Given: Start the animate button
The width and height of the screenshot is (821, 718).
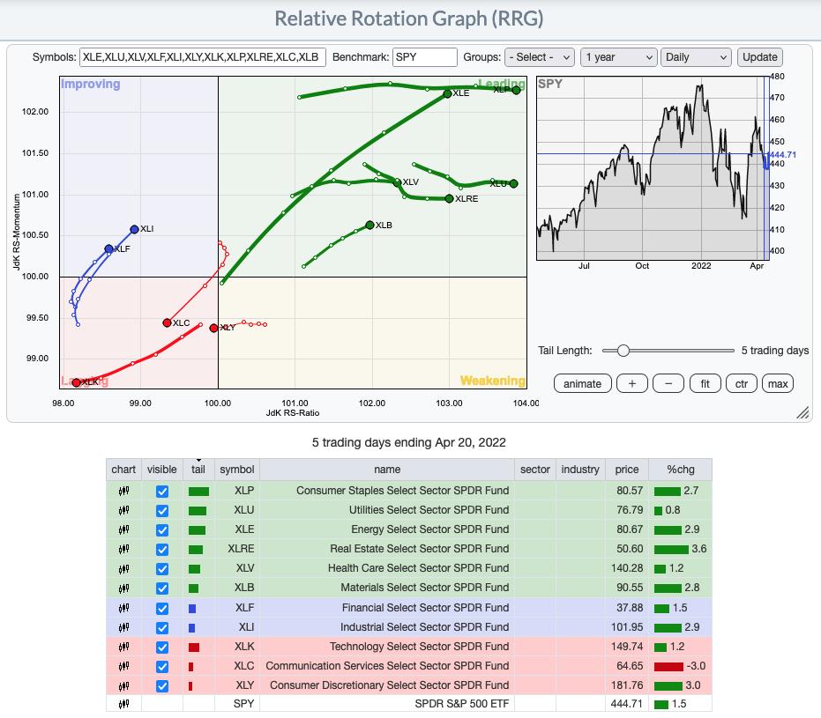Looking at the screenshot, I should coord(582,384).
